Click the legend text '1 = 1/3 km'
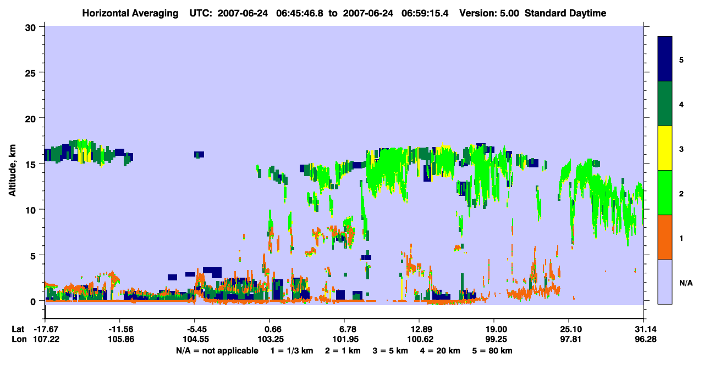The height and width of the screenshot is (366, 715). coord(291,351)
